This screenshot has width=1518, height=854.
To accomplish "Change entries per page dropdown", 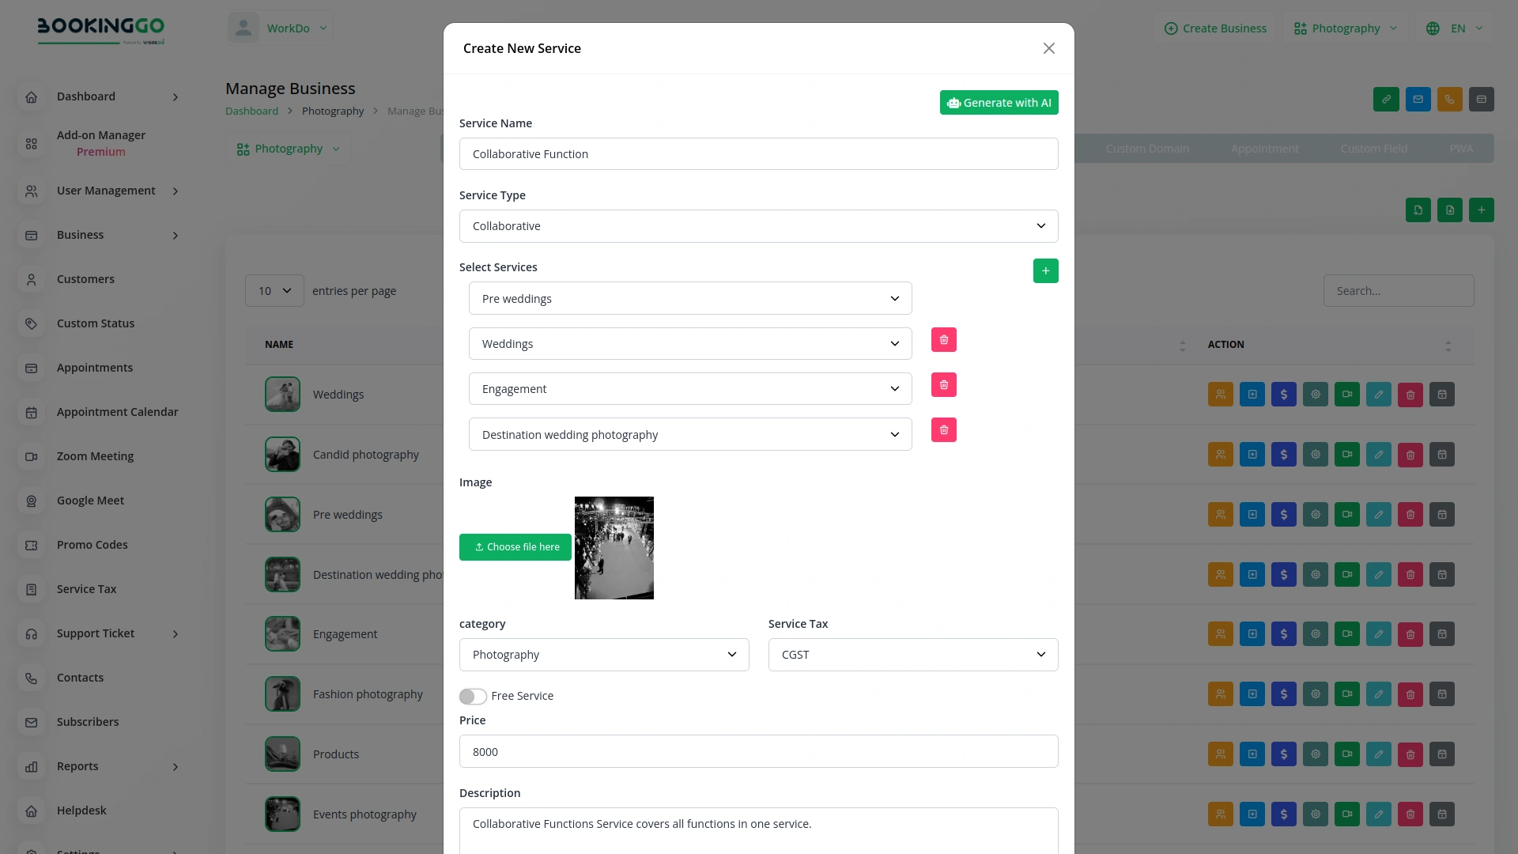I will click(x=274, y=290).
